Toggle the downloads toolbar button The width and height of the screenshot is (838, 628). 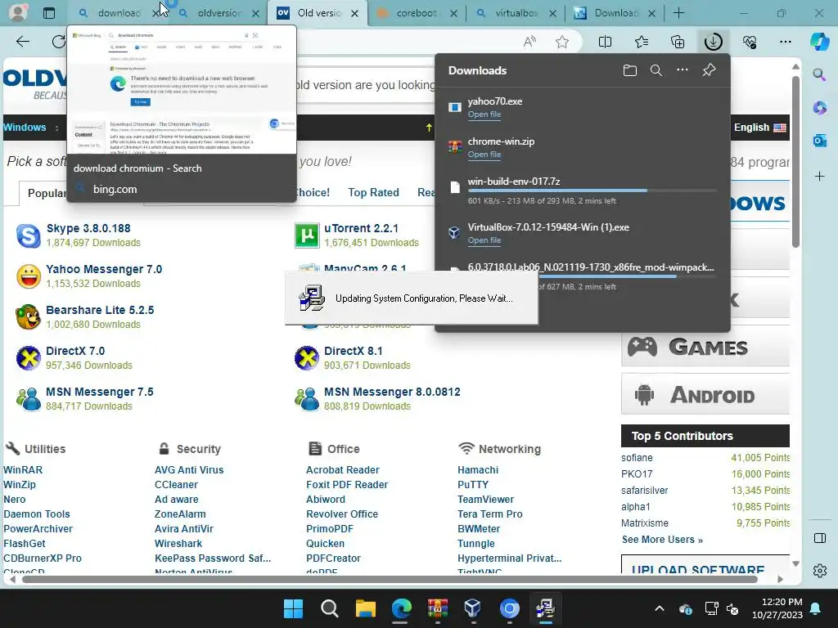[x=713, y=42]
